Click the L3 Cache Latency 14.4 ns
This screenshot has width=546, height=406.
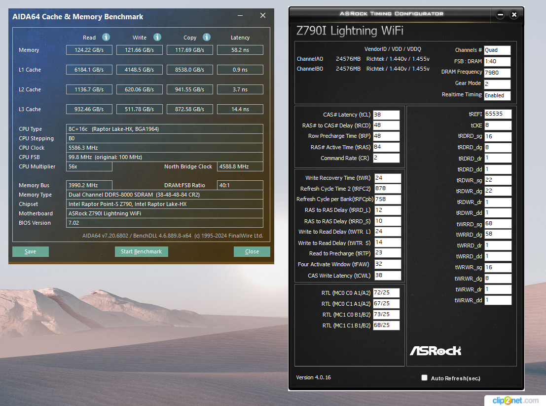(x=240, y=109)
